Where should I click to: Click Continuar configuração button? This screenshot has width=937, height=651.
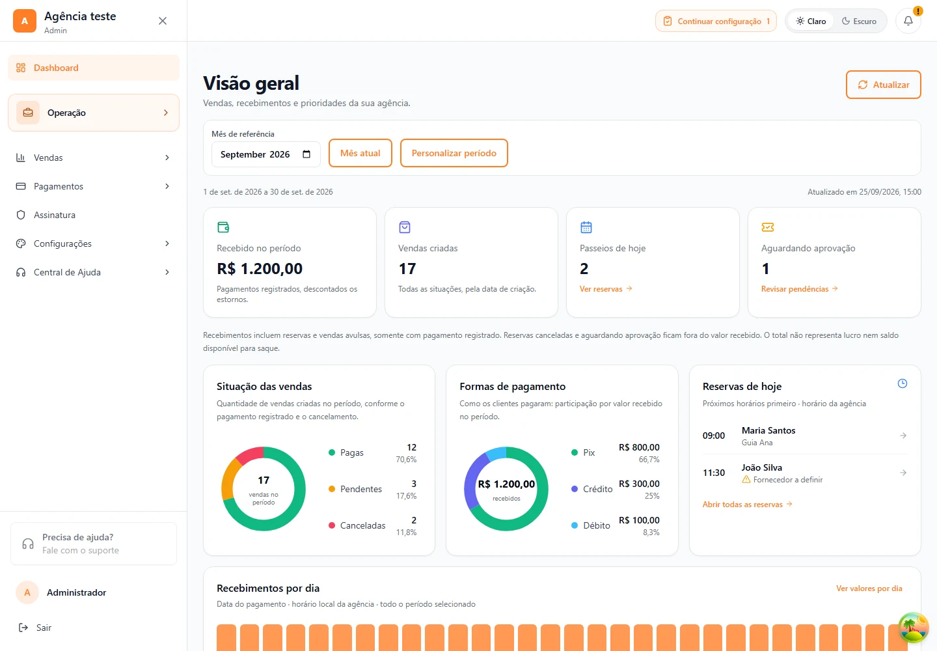click(x=716, y=21)
